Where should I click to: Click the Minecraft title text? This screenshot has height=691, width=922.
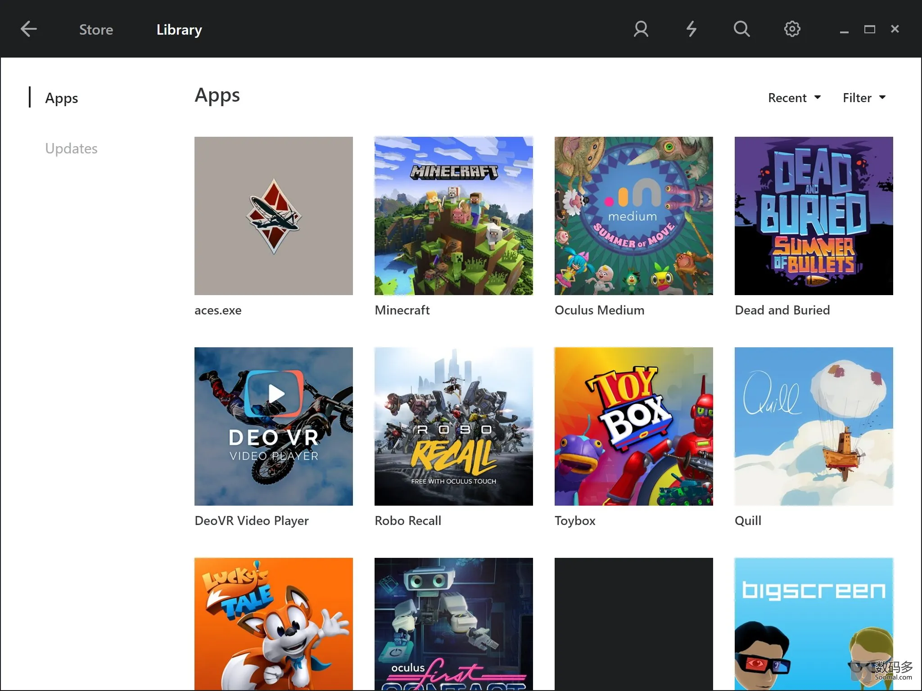[402, 310]
